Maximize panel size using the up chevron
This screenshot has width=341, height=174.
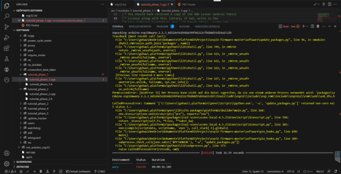330,26
